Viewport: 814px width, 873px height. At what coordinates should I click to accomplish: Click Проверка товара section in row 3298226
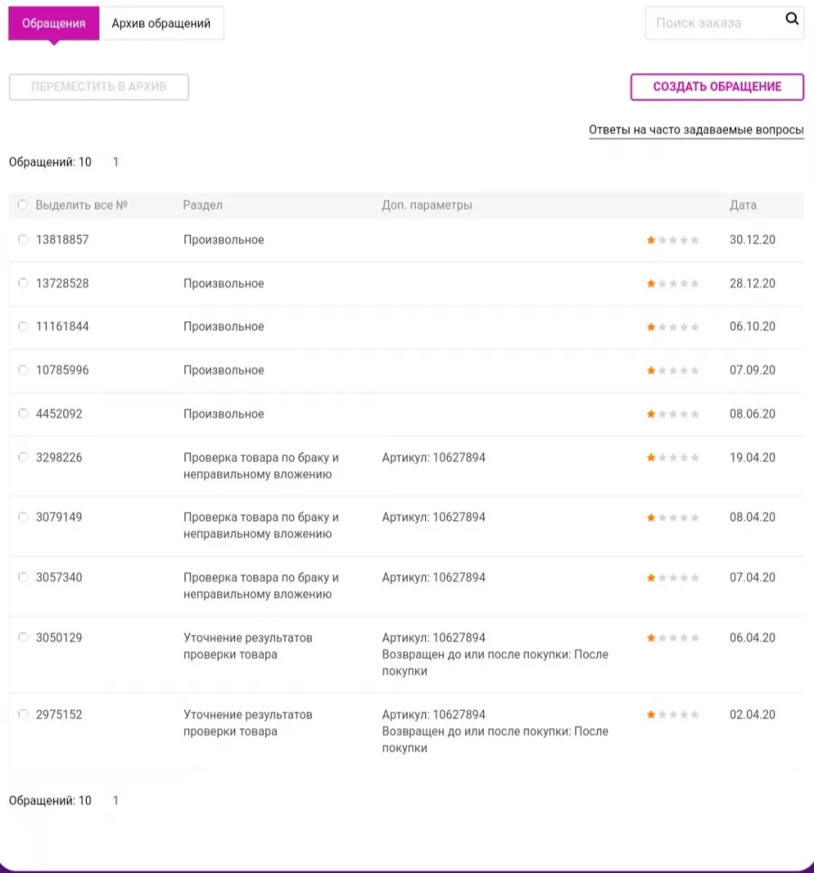261,466
